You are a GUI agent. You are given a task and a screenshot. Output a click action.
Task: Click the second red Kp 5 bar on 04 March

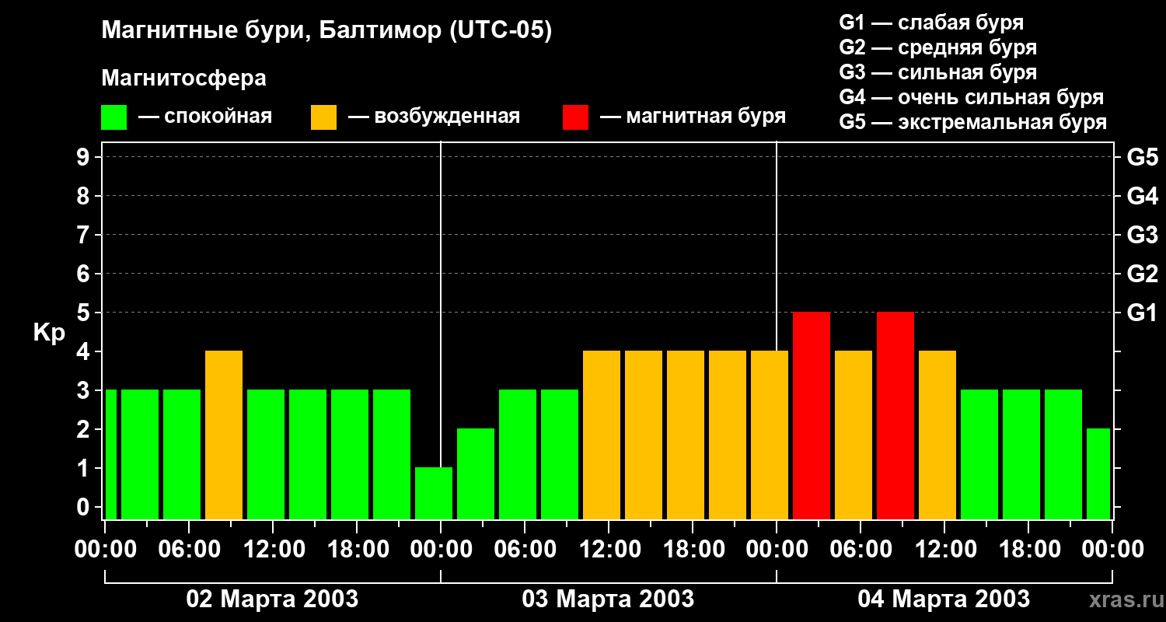[x=895, y=415]
